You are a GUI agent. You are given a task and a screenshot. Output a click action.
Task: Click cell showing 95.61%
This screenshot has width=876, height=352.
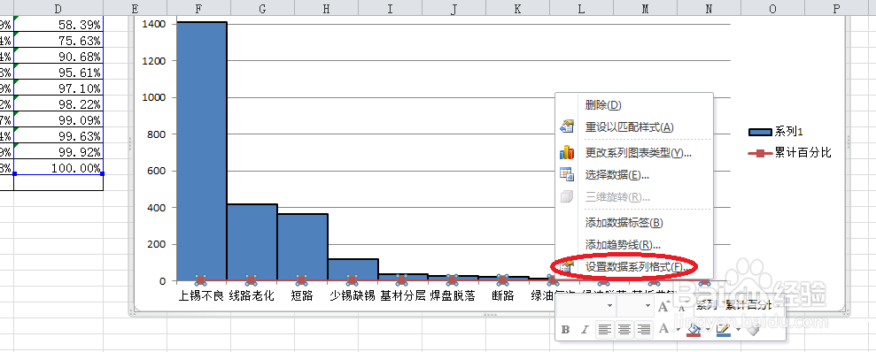58,72
